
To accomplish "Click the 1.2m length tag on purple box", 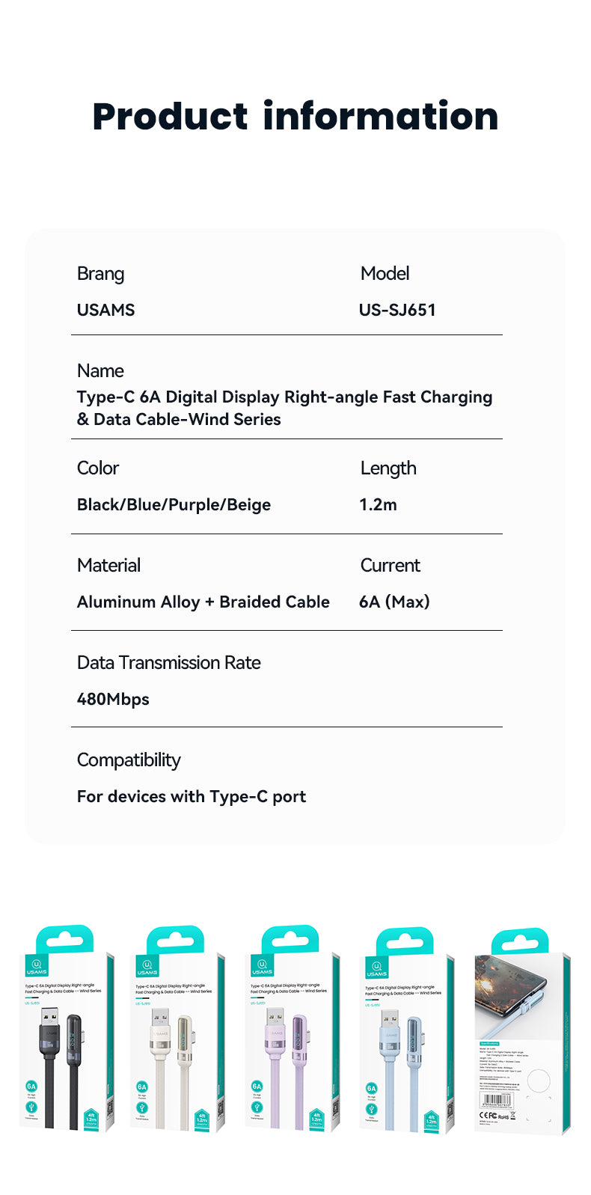I will point(316,1119).
